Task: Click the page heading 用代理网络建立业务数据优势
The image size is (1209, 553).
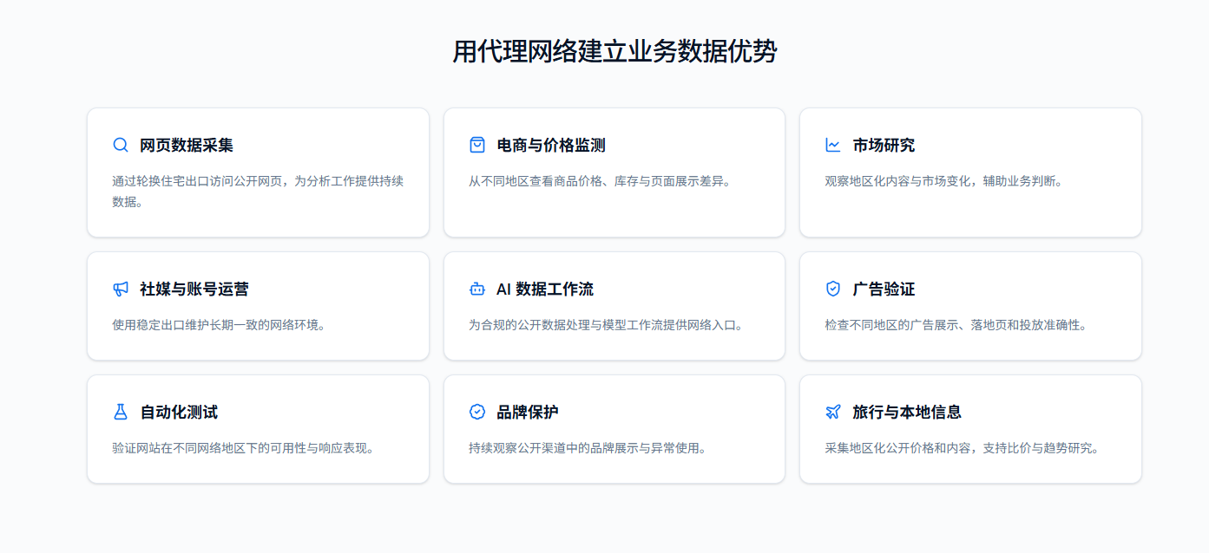Action: click(614, 51)
